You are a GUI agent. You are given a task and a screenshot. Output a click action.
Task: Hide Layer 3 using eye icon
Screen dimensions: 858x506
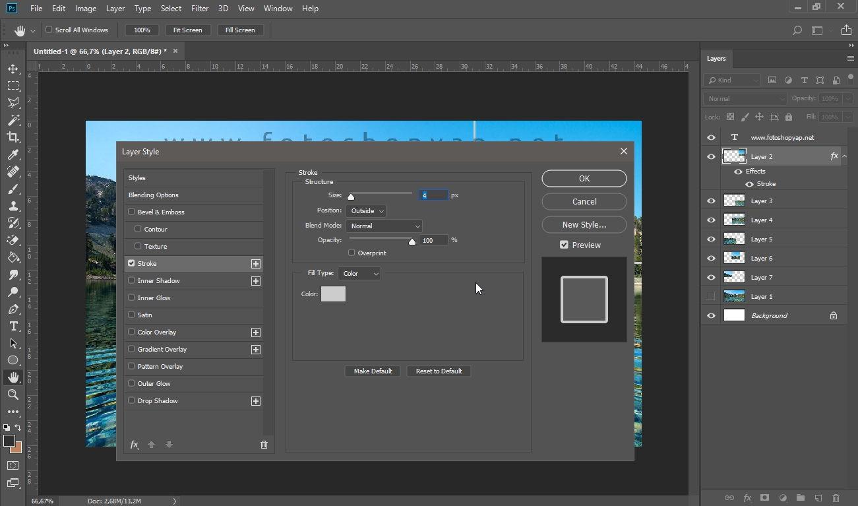(x=711, y=201)
